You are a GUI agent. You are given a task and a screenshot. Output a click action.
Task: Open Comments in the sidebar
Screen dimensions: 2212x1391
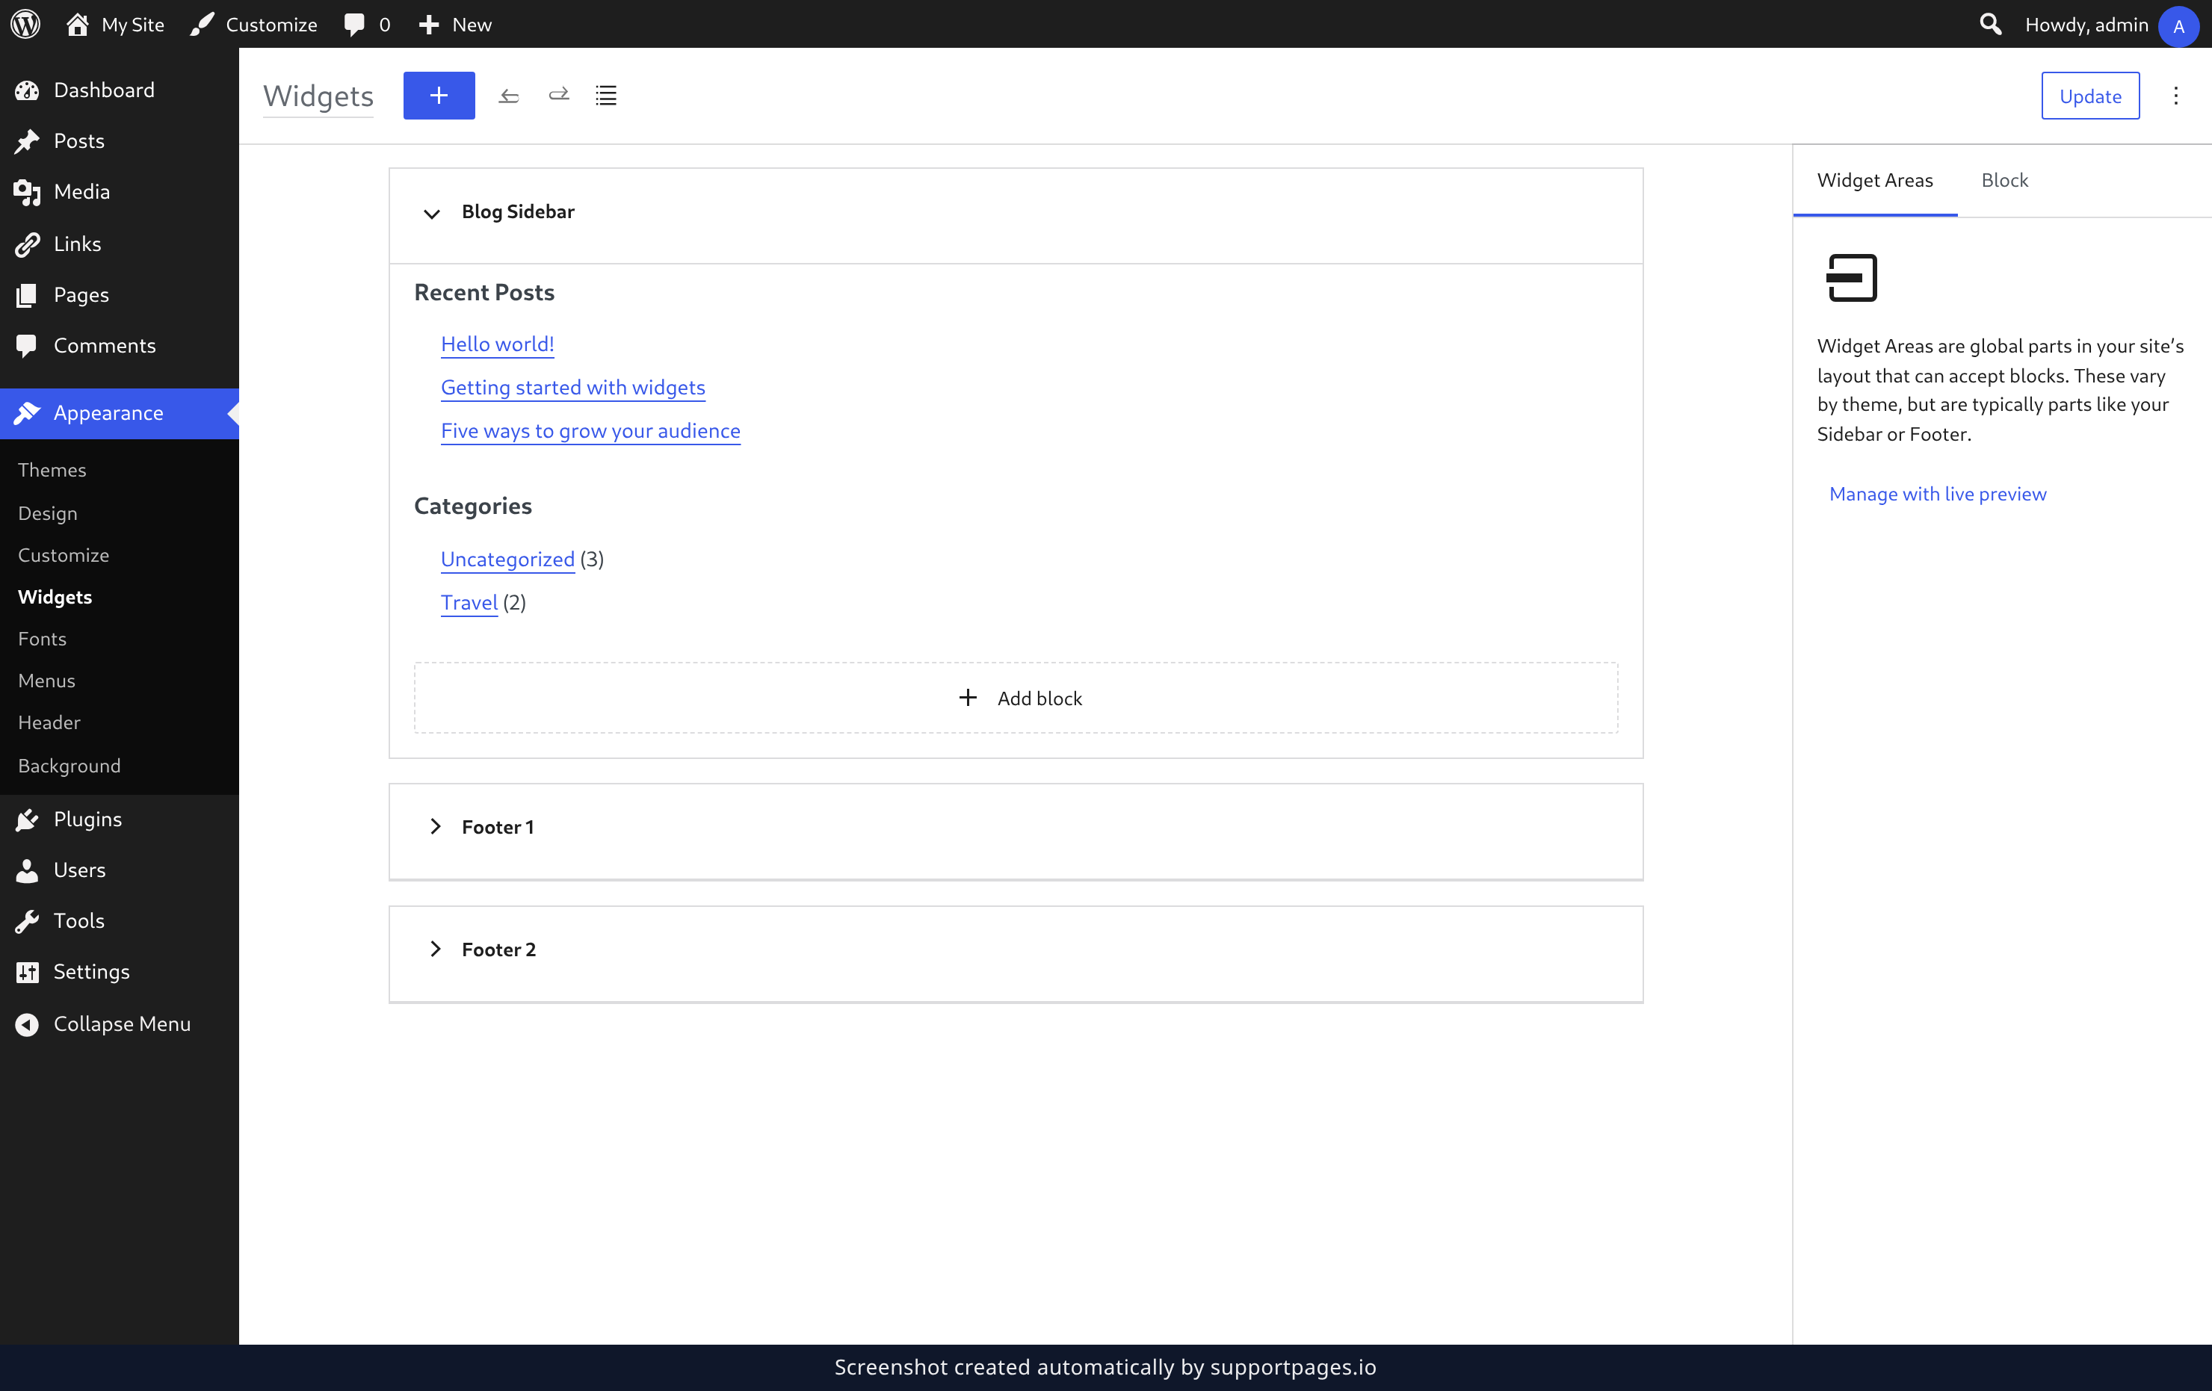[120, 345]
